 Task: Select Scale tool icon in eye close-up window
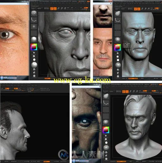pyautogui.click(x=62, y=9)
